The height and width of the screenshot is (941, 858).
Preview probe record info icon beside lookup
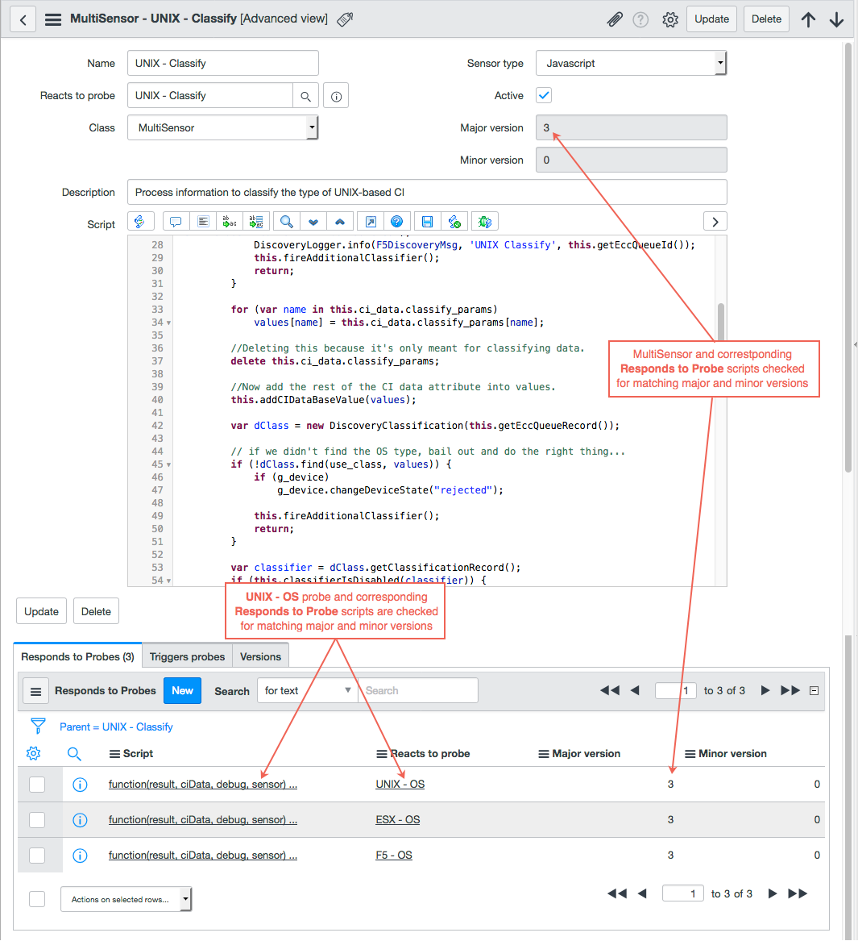pos(336,96)
